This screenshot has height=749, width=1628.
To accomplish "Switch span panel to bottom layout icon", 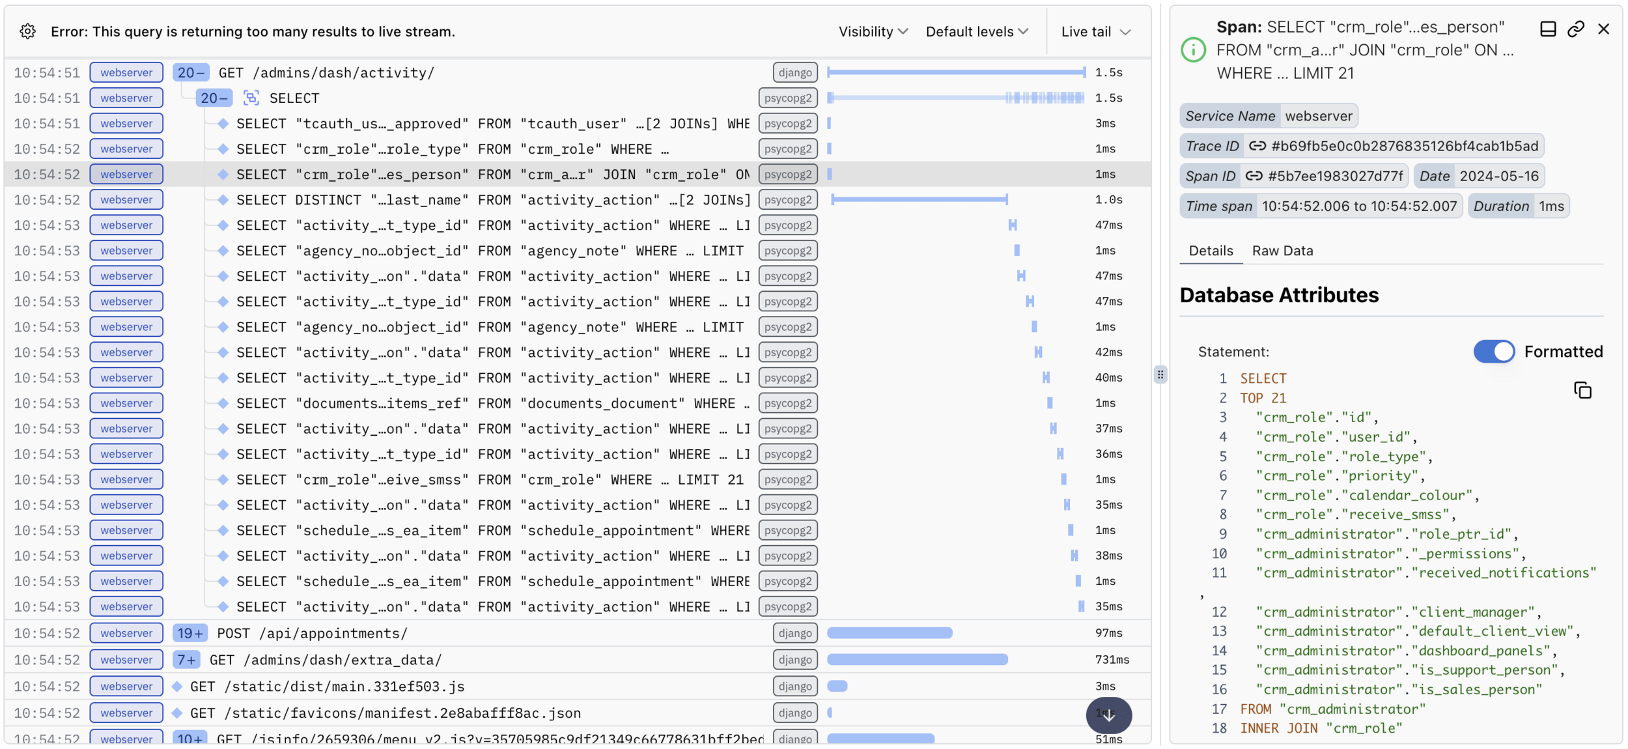I will 1548,29.
